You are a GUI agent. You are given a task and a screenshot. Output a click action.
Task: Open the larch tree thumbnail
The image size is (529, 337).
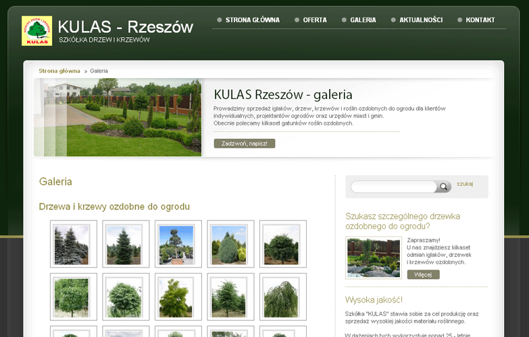point(230,297)
